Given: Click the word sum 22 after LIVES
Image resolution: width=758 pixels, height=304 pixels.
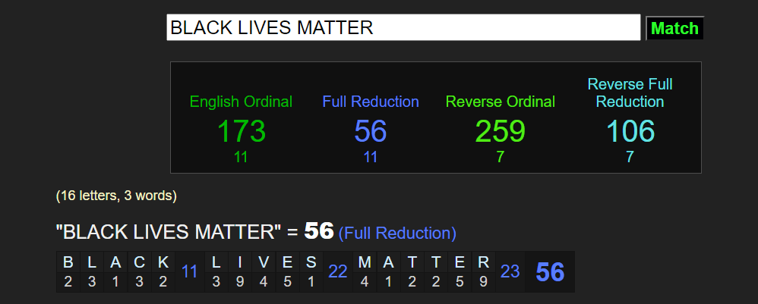Looking at the screenshot, I should 338,271.
